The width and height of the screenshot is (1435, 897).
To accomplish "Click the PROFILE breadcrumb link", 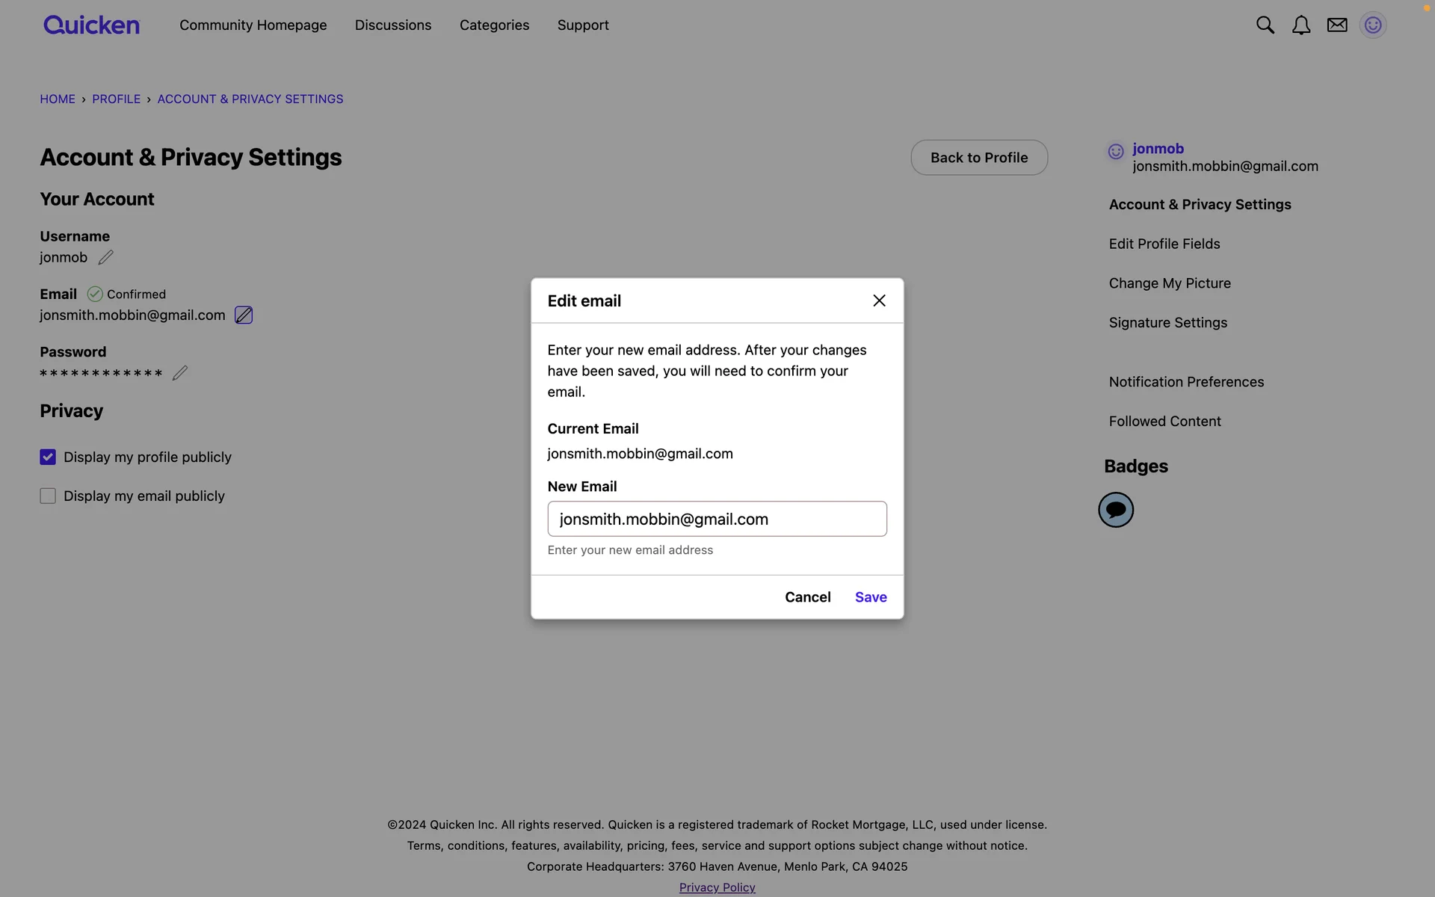I will tap(116, 99).
